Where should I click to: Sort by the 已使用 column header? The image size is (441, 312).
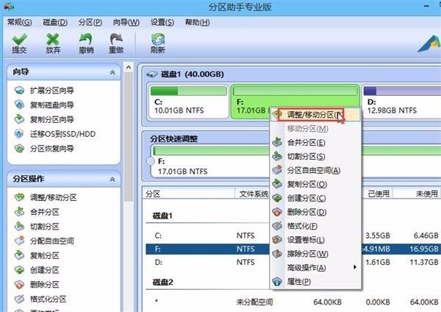377,194
